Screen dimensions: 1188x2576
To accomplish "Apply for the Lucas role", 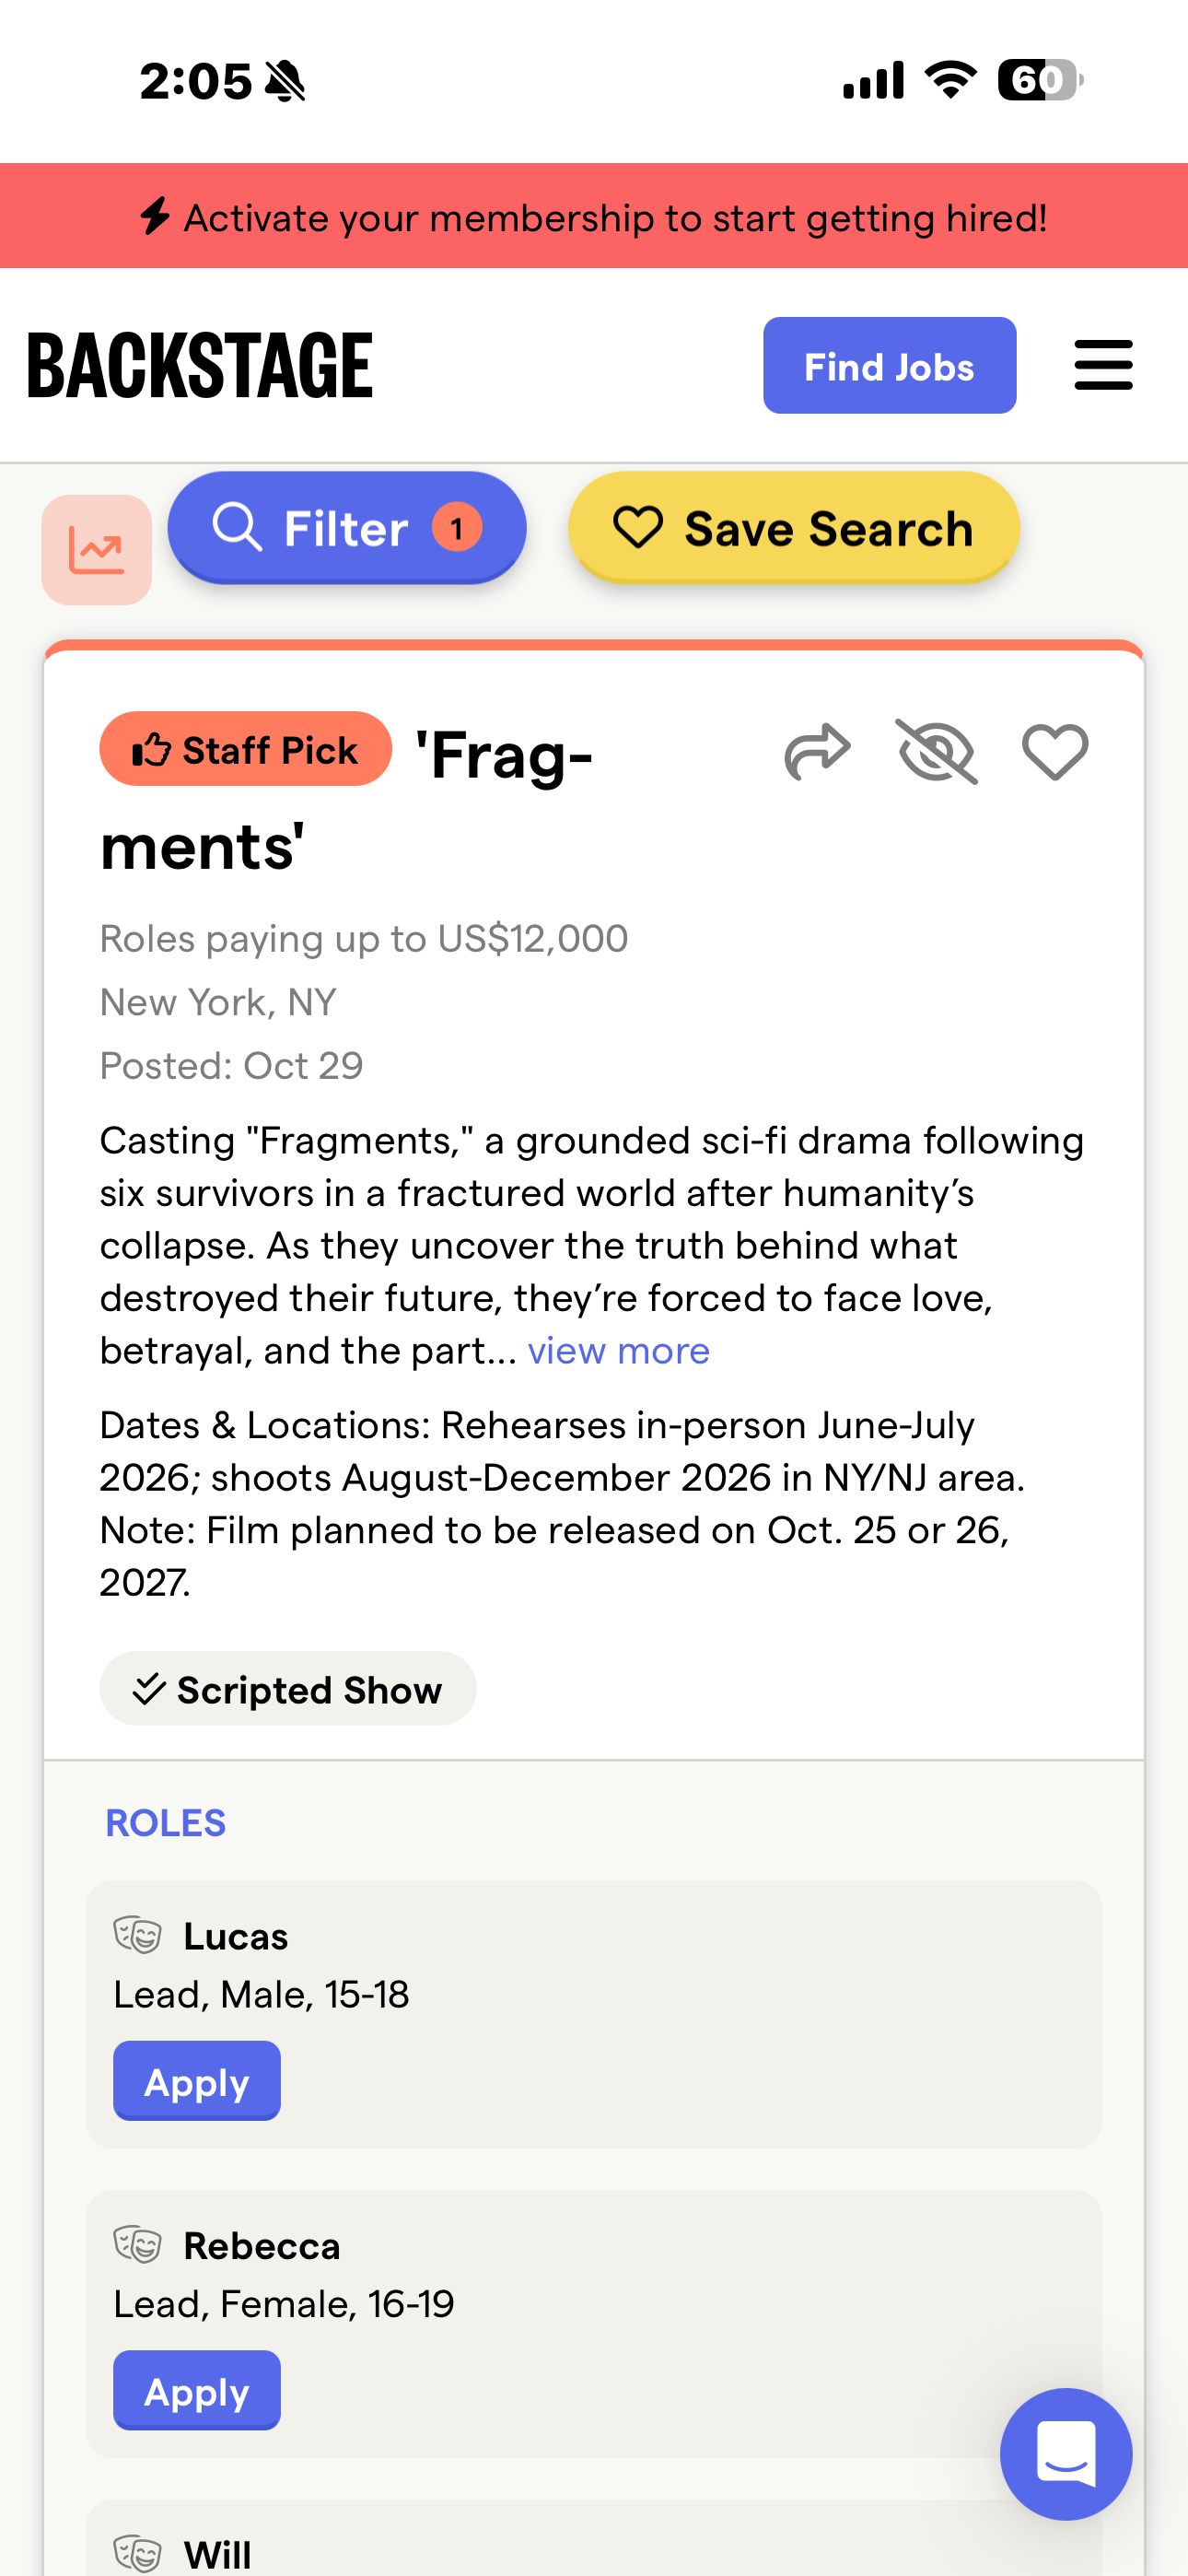I will point(196,2081).
